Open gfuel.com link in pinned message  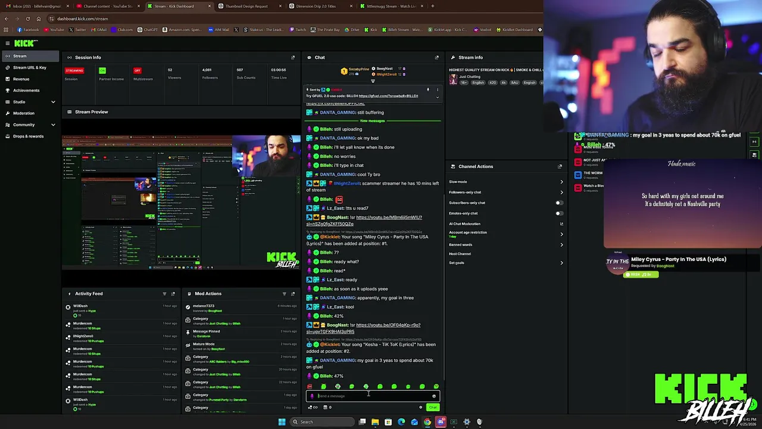(388, 96)
